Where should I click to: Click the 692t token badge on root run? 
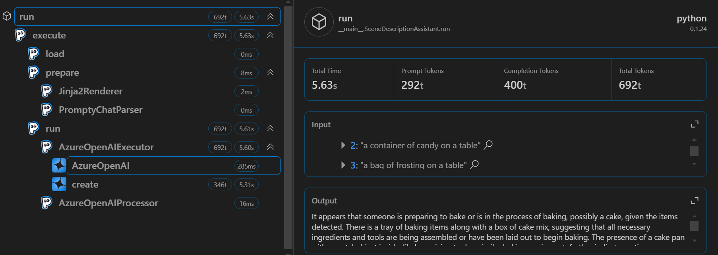220,17
